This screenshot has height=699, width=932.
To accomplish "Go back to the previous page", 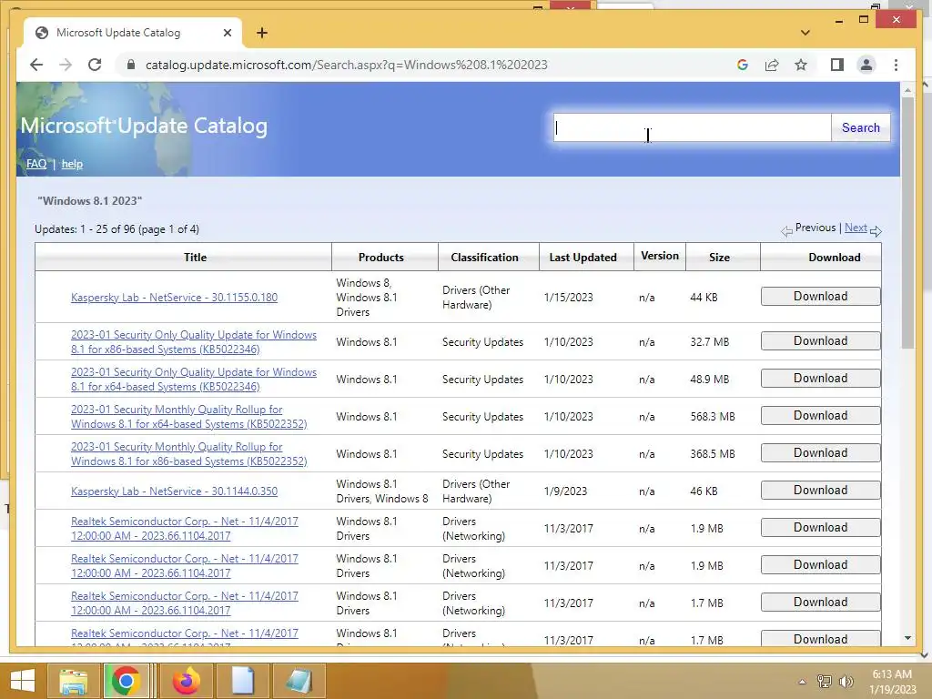I will click(36, 65).
